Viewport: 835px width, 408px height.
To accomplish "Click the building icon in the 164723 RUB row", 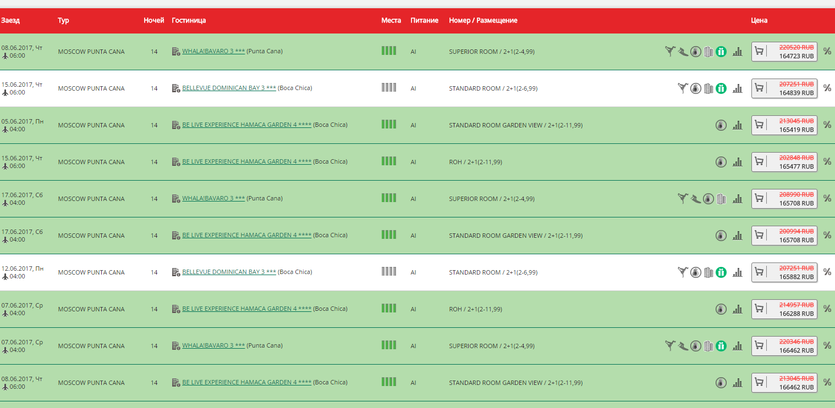I will (x=708, y=52).
